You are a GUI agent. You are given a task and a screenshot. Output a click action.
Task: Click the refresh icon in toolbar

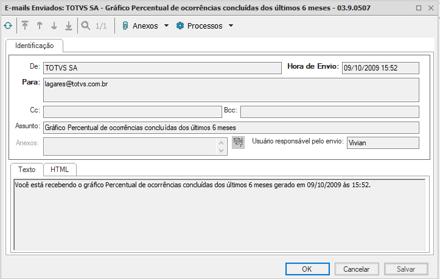tap(8, 26)
